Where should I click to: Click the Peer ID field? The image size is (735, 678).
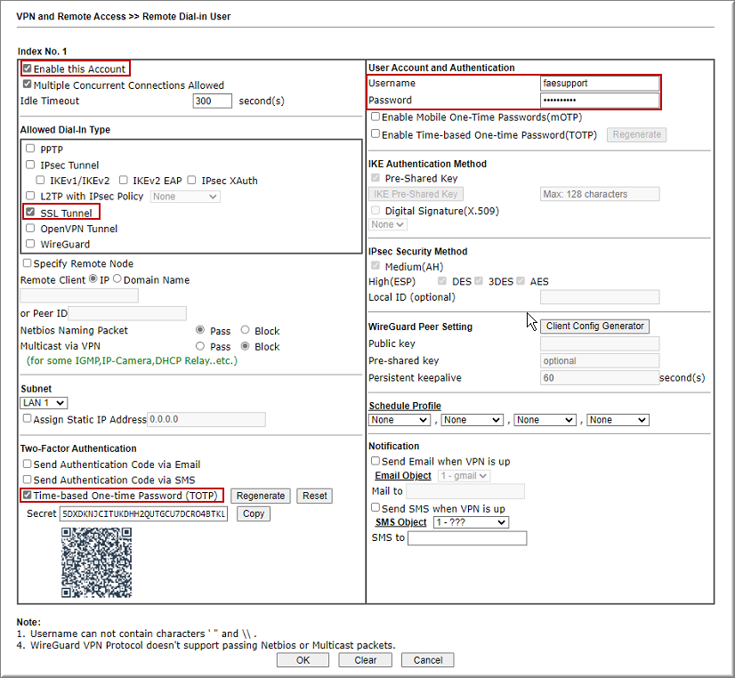(127, 313)
